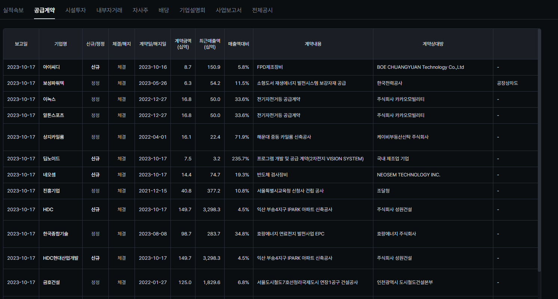
Task: Click counterparty NEOSEM TECHNOLOGY INC.
Action: [409, 175]
